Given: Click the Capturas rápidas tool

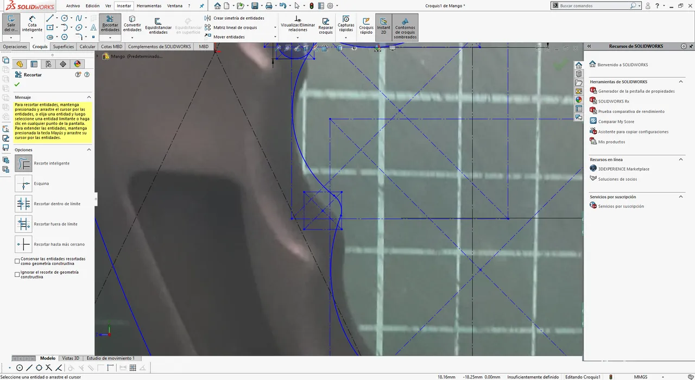Looking at the screenshot, I should pos(346,23).
